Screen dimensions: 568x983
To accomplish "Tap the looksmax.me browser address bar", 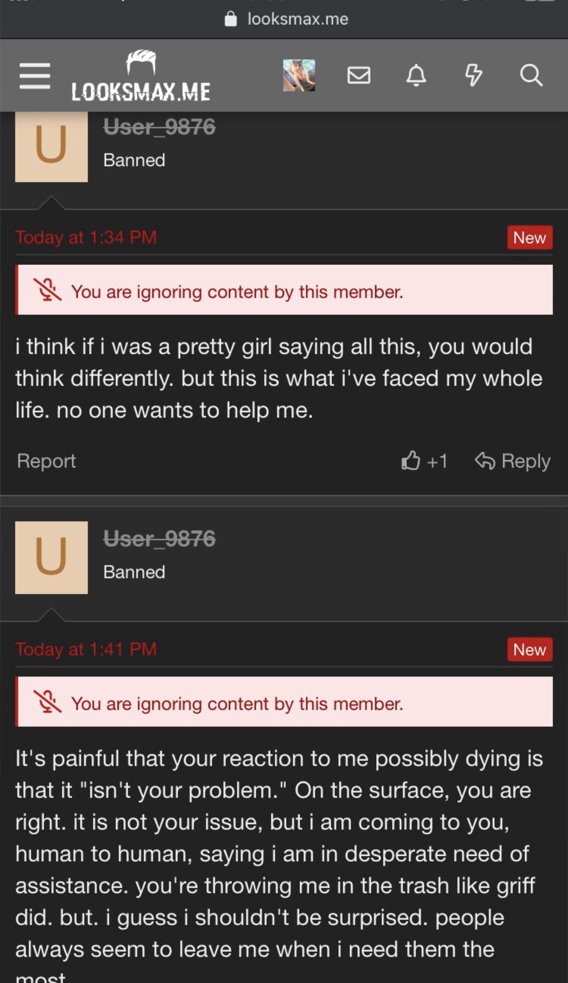I will (x=286, y=19).
